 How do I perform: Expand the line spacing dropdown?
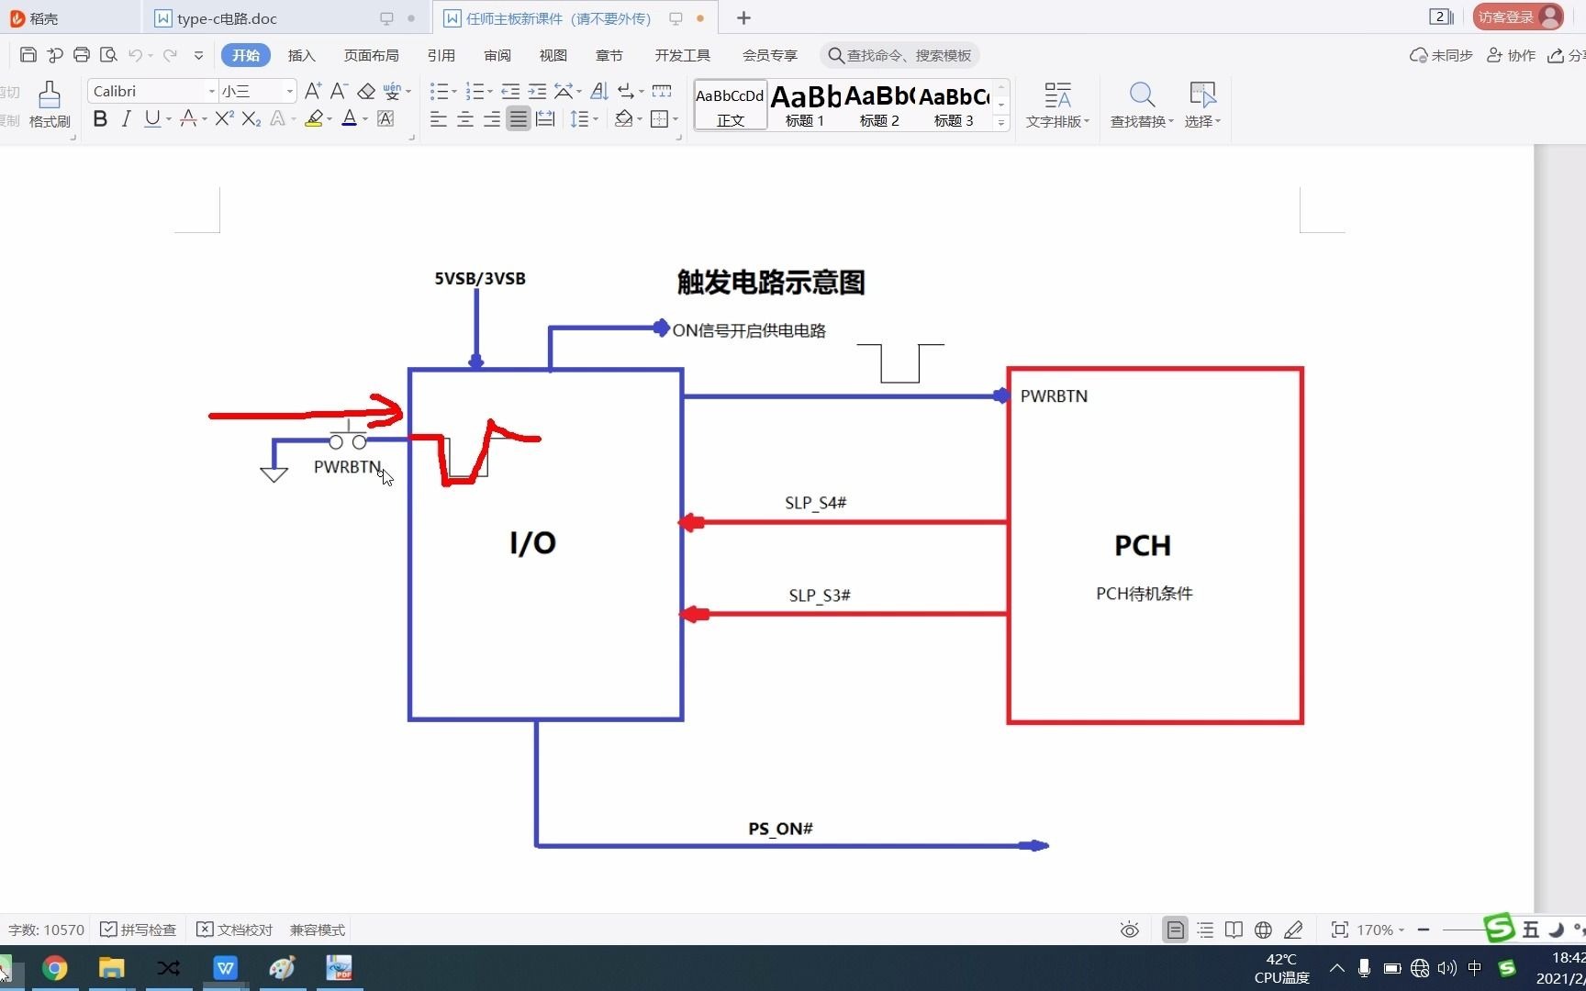click(594, 118)
